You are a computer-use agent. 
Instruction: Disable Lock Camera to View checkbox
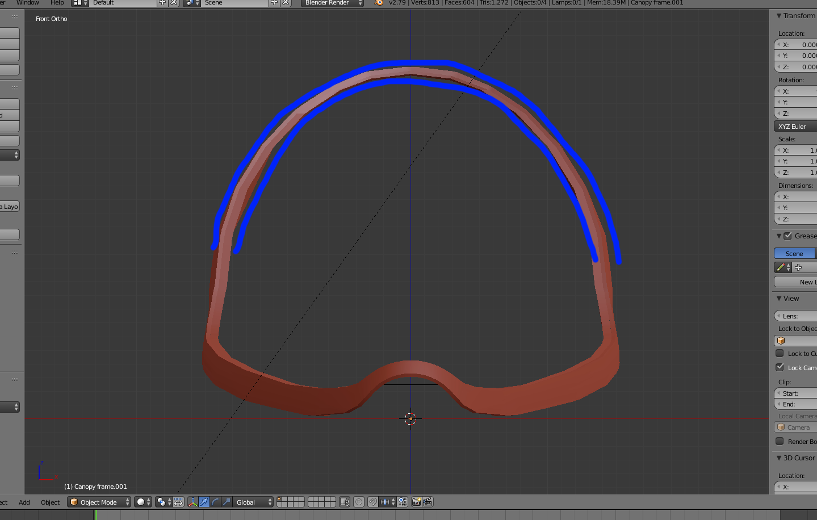coord(780,367)
